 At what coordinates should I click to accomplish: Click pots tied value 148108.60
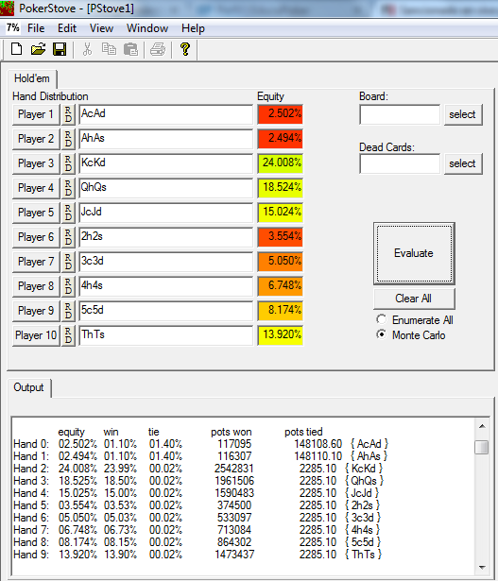[x=318, y=444]
